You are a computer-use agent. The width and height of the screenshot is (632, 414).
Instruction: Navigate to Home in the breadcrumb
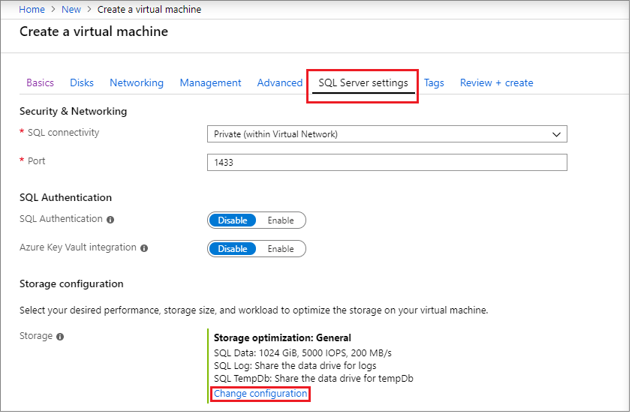(32, 10)
